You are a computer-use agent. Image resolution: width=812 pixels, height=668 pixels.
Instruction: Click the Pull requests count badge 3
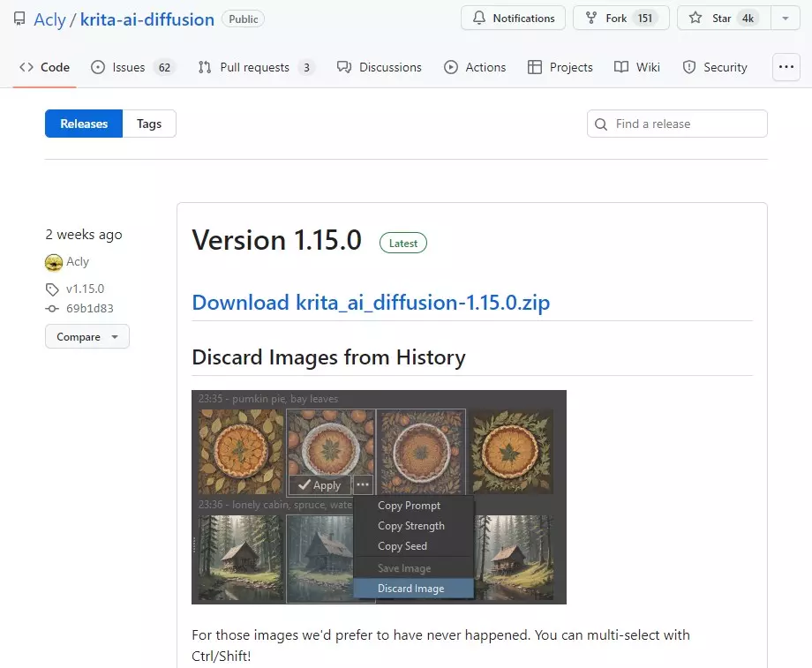(x=306, y=68)
